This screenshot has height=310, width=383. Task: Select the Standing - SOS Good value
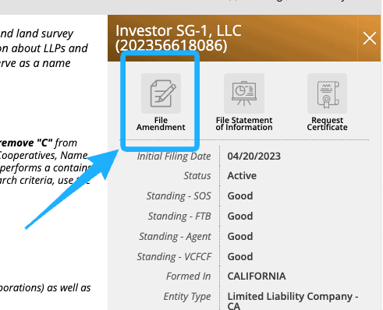pos(240,196)
